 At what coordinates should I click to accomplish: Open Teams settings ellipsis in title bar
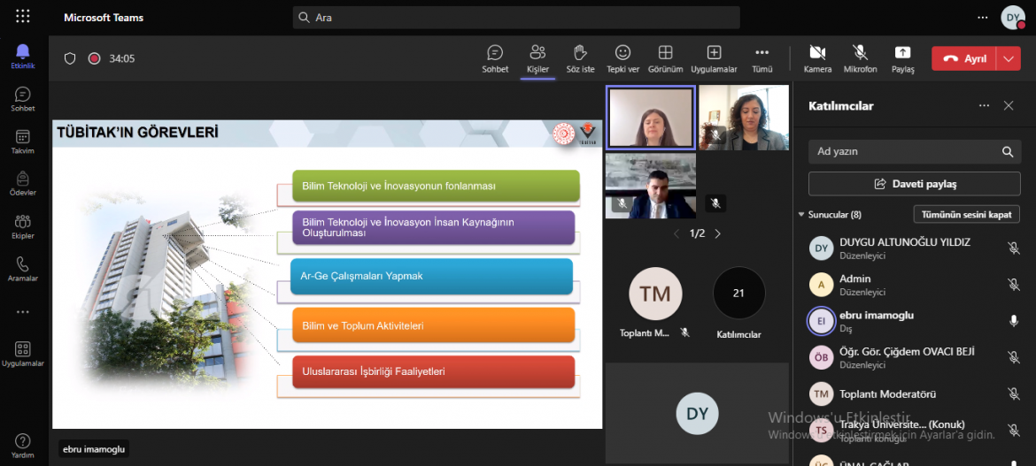tap(983, 17)
